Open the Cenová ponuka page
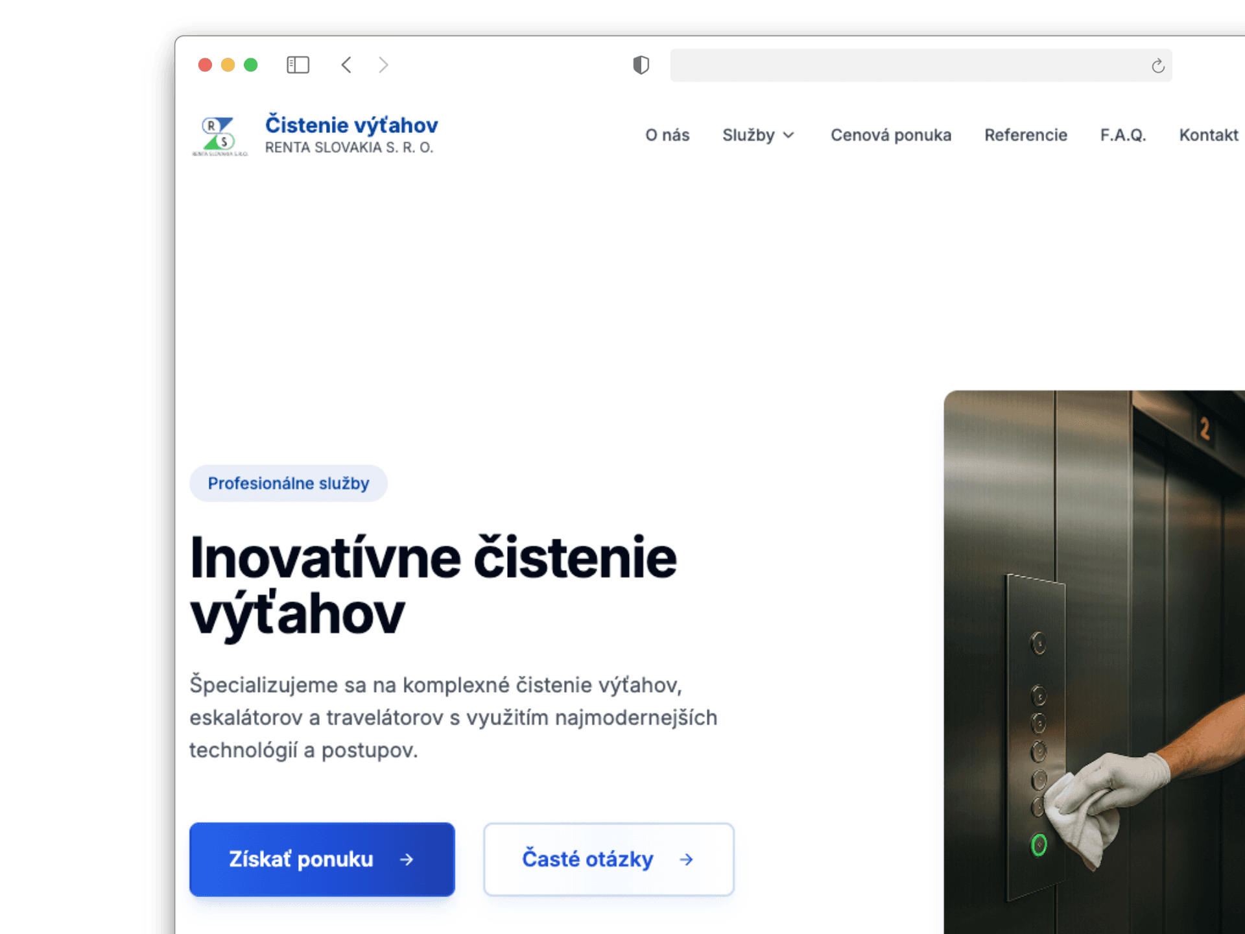 click(x=891, y=135)
